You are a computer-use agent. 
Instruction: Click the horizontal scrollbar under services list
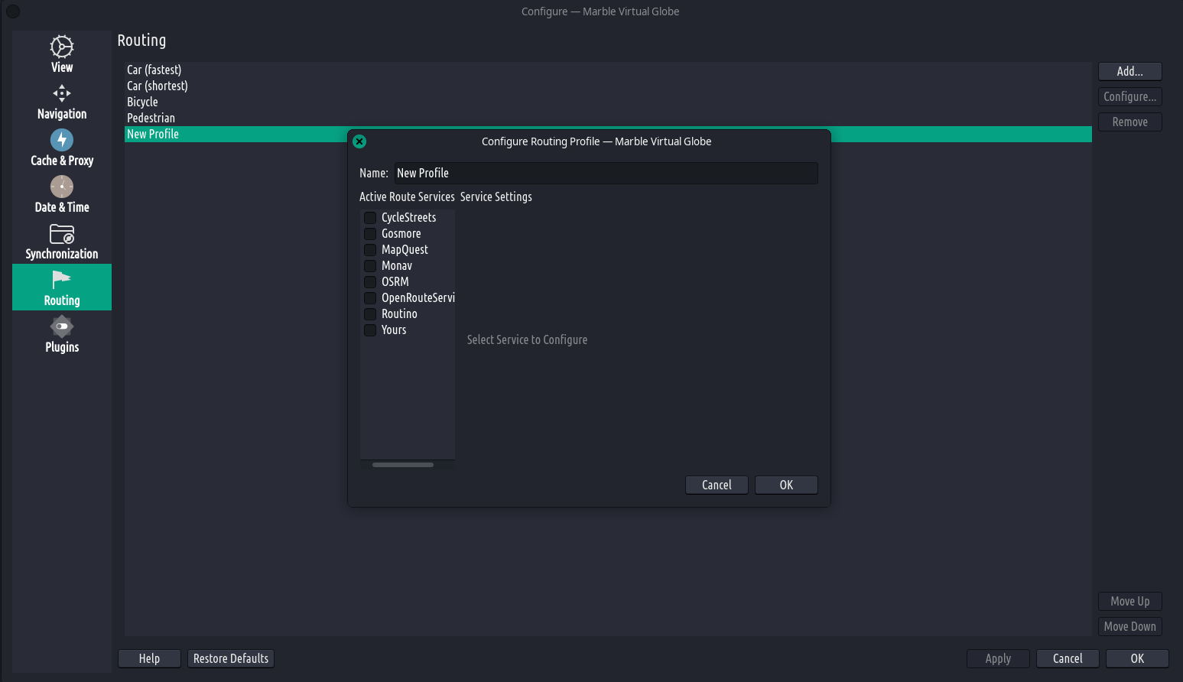(x=403, y=465)
